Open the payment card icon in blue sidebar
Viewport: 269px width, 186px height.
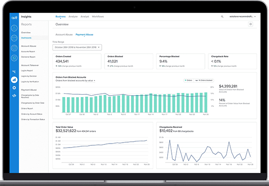(x=14, y=38)
